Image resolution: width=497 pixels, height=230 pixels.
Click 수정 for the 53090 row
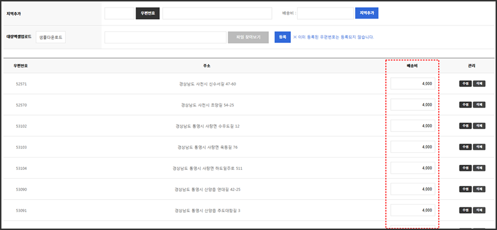point(465,189)
